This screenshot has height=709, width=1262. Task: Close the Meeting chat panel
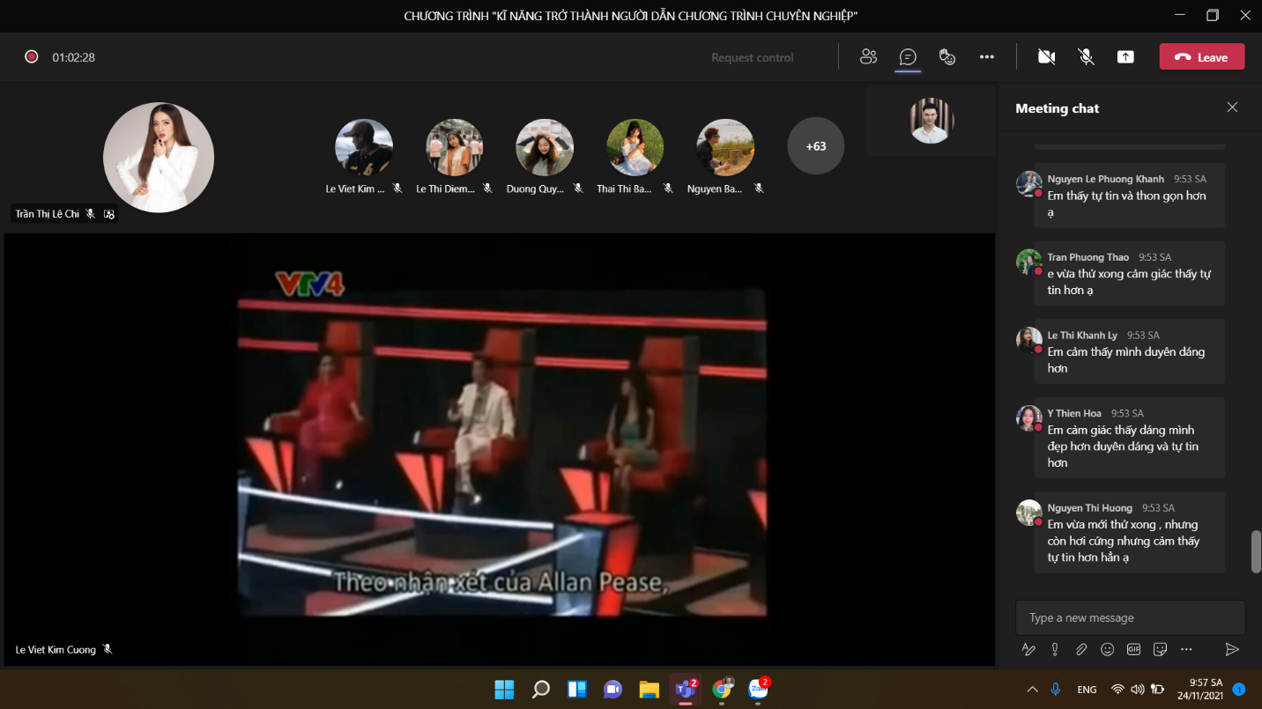(1232, 107)
